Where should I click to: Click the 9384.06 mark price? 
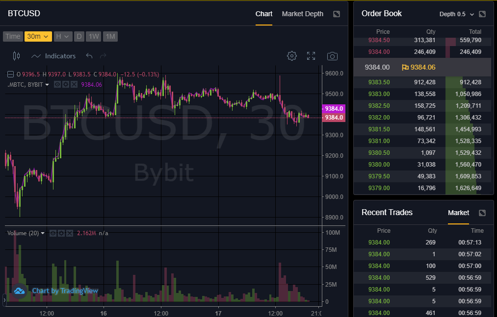(423, 68)
